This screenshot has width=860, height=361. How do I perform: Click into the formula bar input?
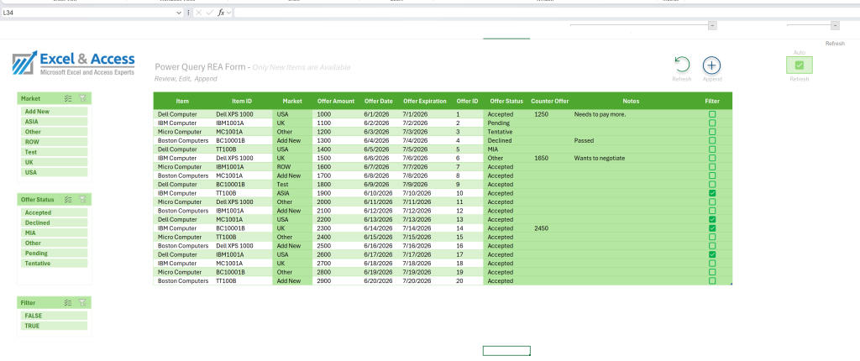click(x=546, y=12)
